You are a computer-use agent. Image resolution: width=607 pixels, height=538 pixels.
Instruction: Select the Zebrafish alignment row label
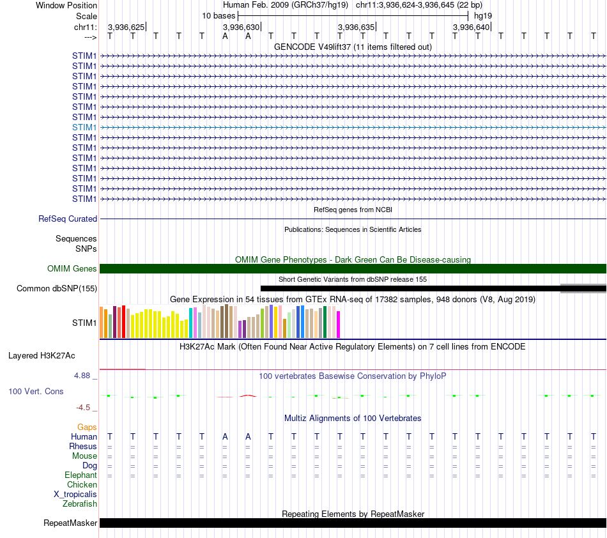(x=80, y=503)
